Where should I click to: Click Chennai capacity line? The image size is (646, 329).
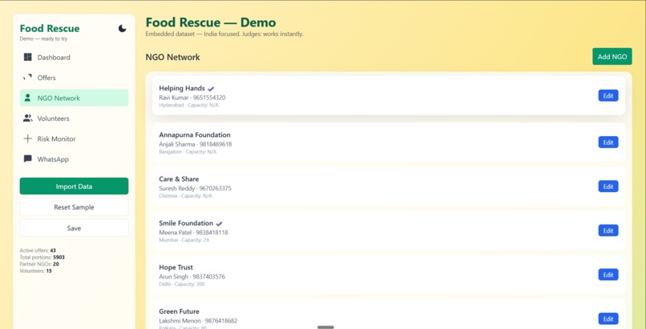pyautogui.click(x=185, y=196)
